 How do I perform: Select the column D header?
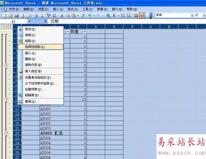[96, 27]
